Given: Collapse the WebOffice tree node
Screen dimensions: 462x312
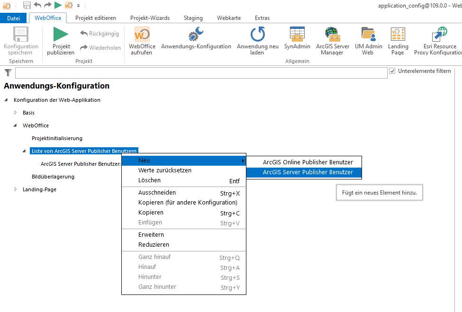Looking at the screenshot, I should (x=15, y=125).
